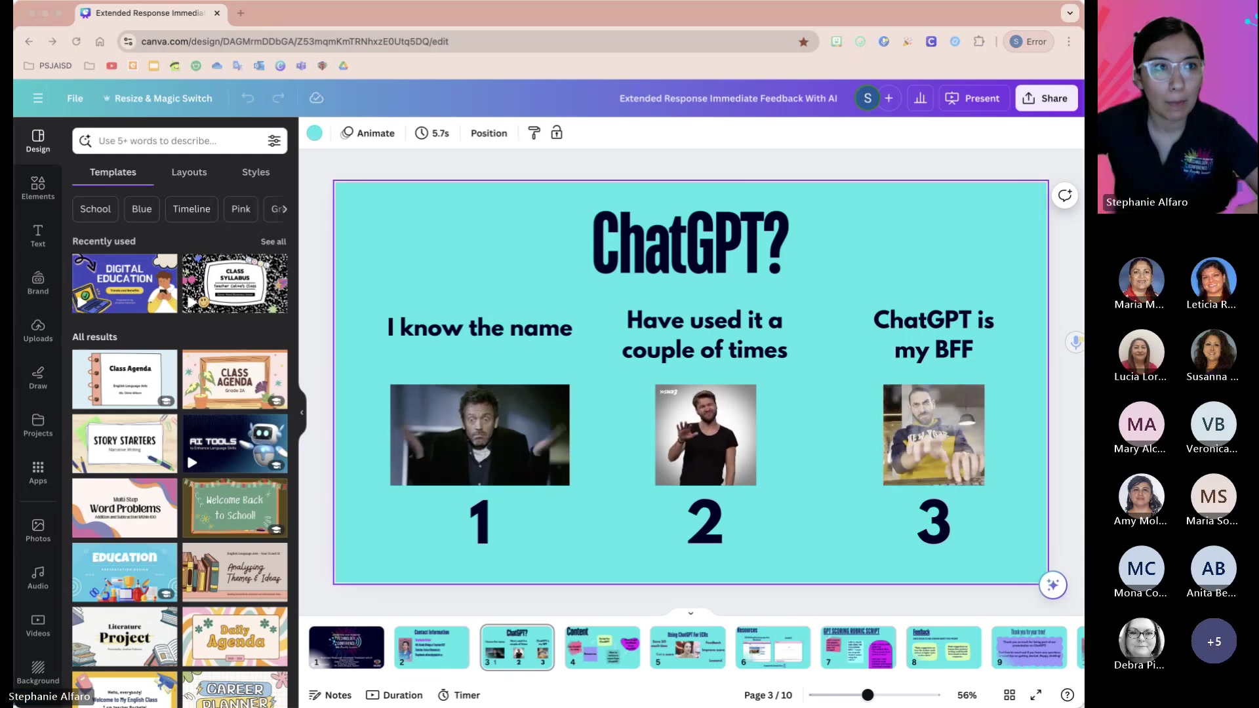
Task: Click the Animate button
Action: click(x=368, y=133)
